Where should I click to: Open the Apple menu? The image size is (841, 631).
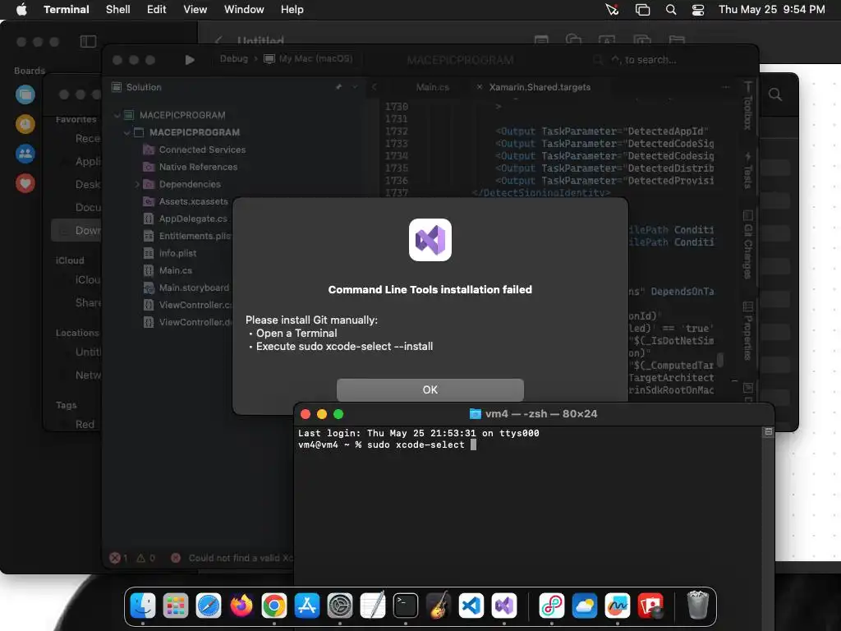[21, 9]
